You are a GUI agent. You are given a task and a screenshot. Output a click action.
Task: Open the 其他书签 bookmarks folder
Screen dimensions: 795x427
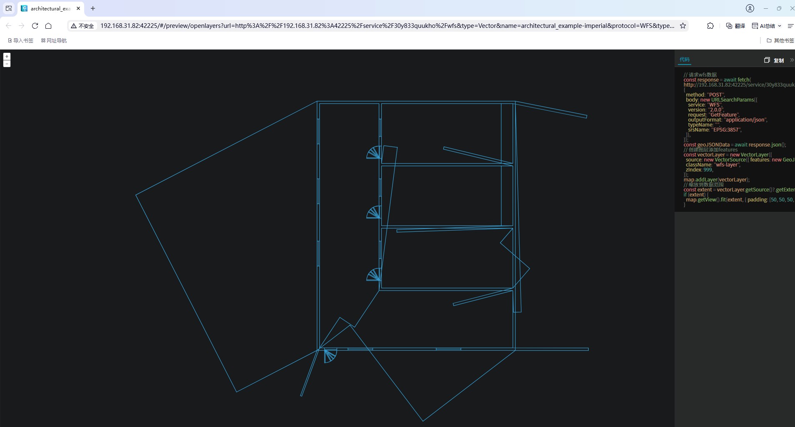tap(780, 40)
